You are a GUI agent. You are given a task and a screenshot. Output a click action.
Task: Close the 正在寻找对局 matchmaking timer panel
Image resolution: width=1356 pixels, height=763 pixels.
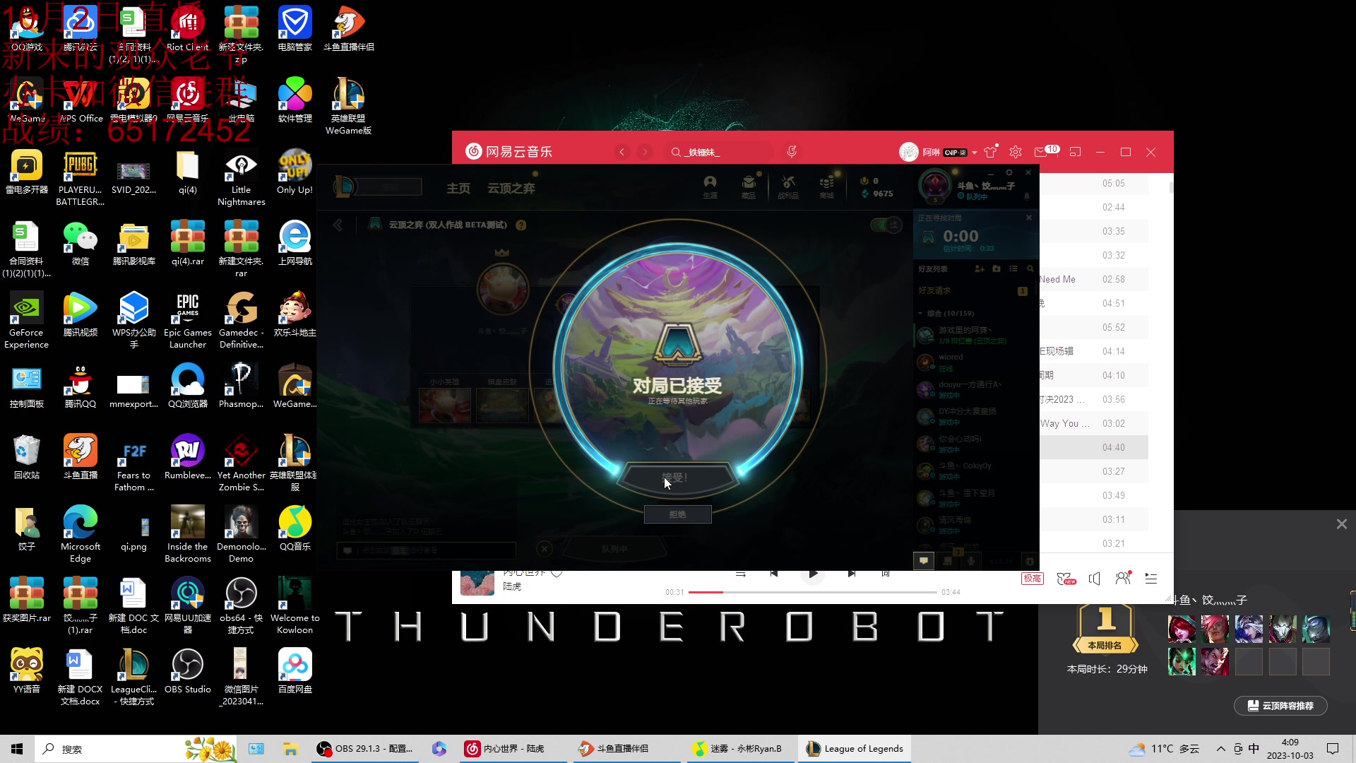pyautogui.click(x=1029, y=218)
